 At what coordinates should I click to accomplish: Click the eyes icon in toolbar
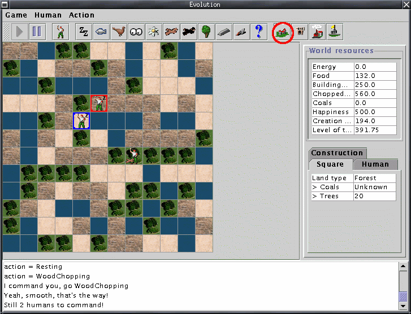[136, 32]
